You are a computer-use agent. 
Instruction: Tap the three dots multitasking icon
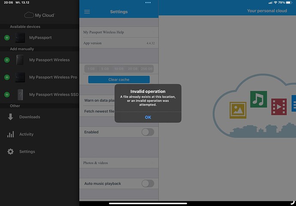148,3
